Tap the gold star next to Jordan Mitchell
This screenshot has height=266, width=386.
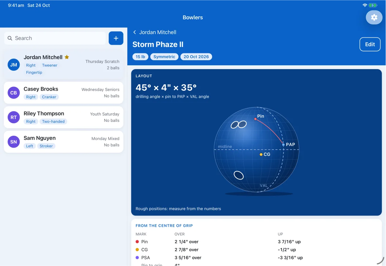(x=67, y=57)
